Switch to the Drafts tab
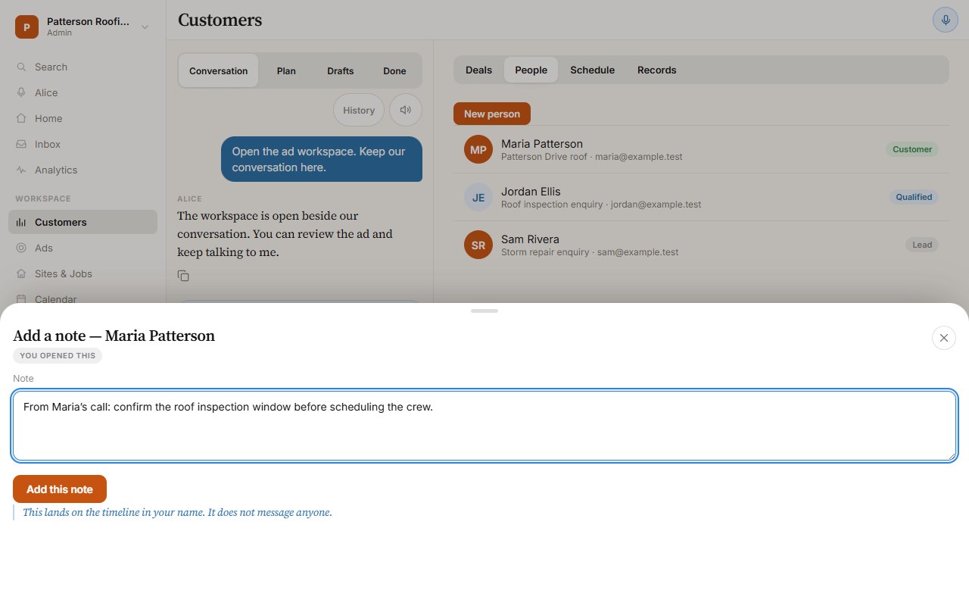This screenshot has width=969, height=606. (341, 70)
